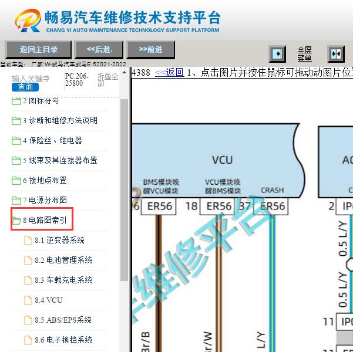Click document icon beside 8.5 ABS/EPS系统

pos(28,320)
